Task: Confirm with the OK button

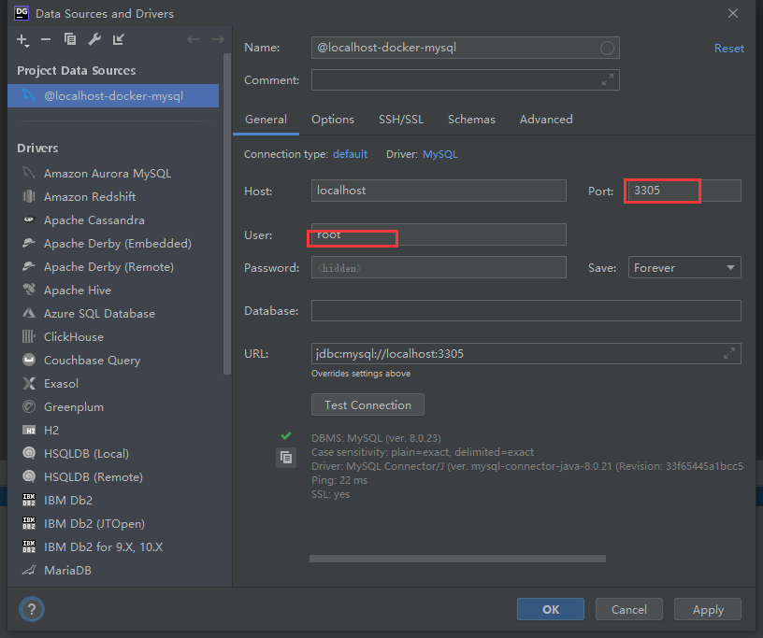Action: [551, 609]
